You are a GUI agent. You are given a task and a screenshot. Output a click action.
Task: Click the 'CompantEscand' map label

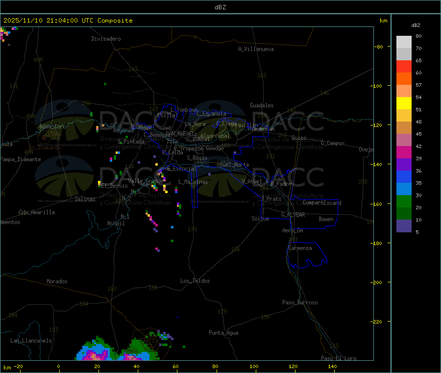322,203
